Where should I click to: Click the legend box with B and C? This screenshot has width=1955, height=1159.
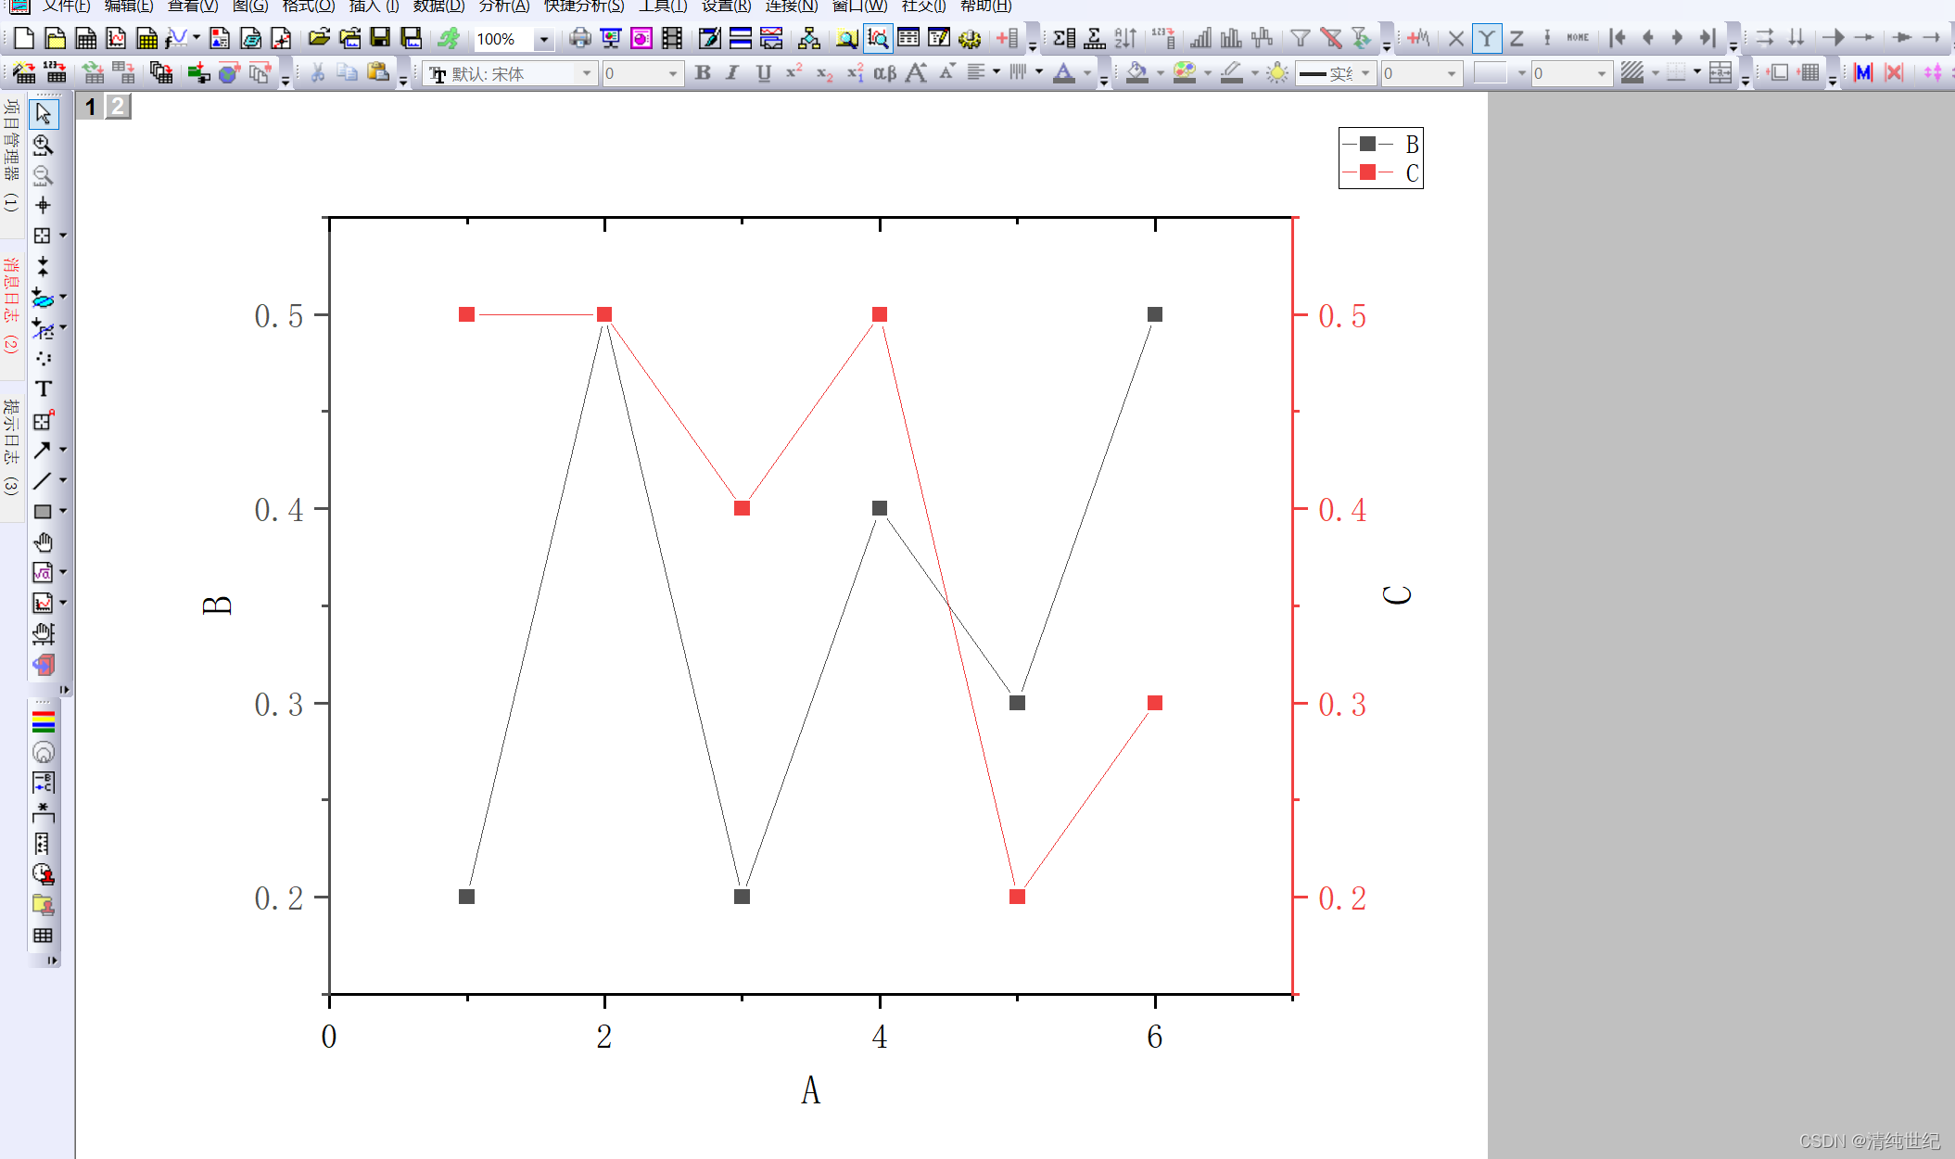coord(1379,159)
